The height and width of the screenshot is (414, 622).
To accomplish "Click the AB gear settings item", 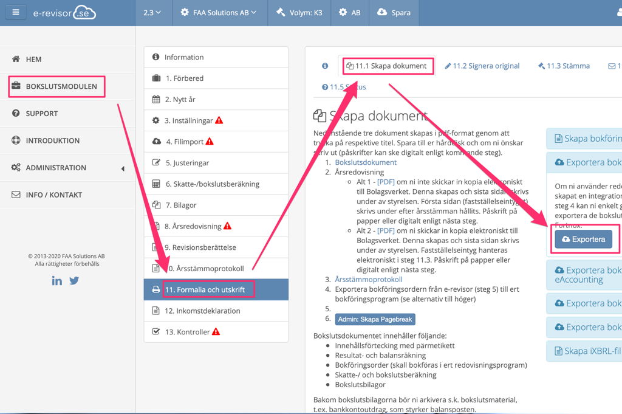I will click(x=349, y=12).
